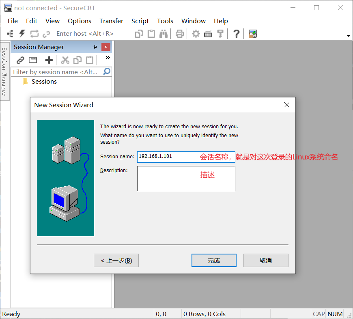
Task: Click the New Session plus icon in Session Manager
Action: coord(48,60)
